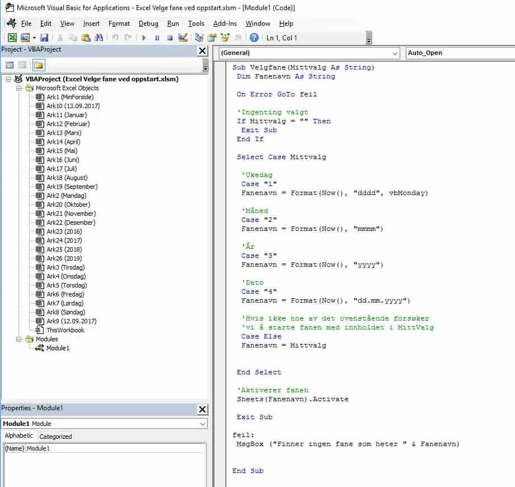Open the Object Browser toolbar icon
The height and width of the screenshot is (487, 515).
pyautogui.click(x=225, y=38)
